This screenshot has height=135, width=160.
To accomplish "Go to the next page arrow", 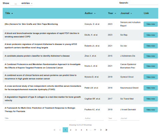I will point(101,130).
